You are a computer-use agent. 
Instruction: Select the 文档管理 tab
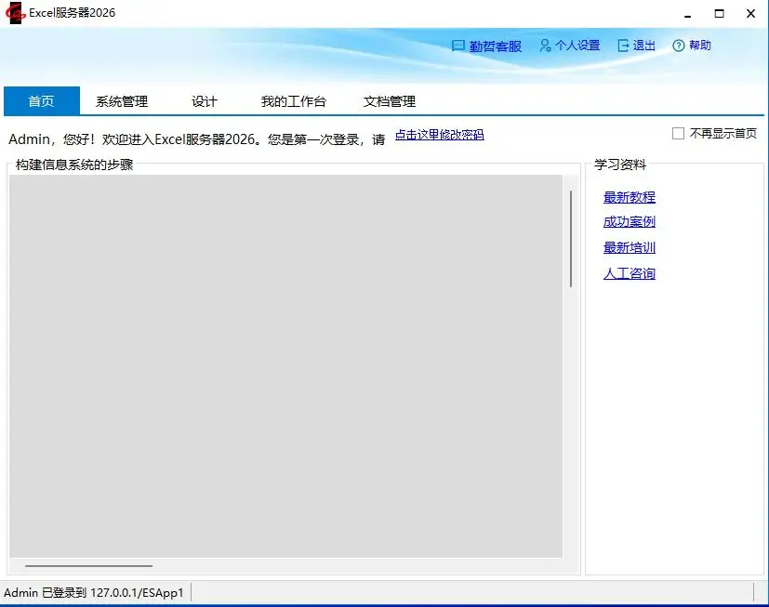390,101
